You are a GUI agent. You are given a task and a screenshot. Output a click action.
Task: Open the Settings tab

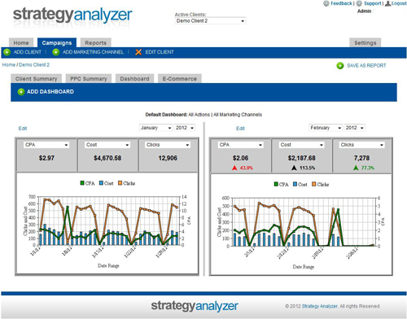point(365,43)
